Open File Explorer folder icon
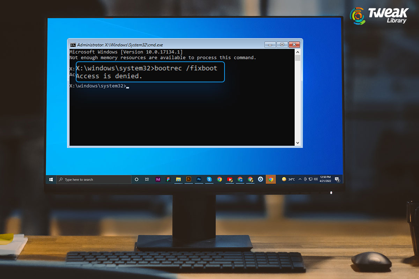Viewport: 419px width, 279px height. pyautogui.click(x=178, y=179)
